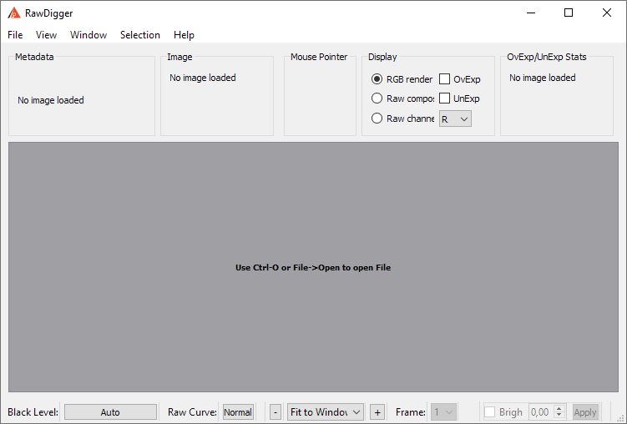Click 'No image loaded' in OvExp/UnExp Stats panel

543,78
